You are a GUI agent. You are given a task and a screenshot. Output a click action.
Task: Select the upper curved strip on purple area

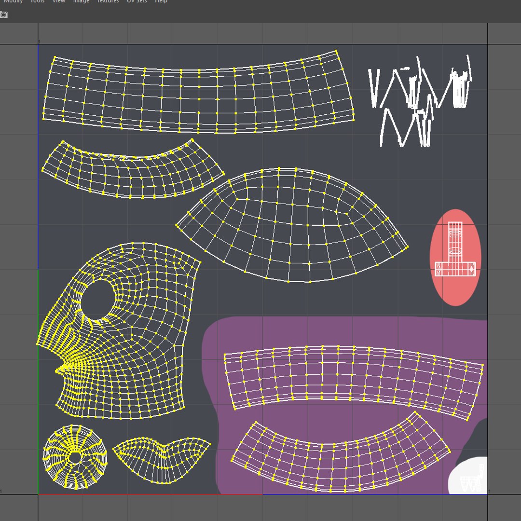pos(354,383)
